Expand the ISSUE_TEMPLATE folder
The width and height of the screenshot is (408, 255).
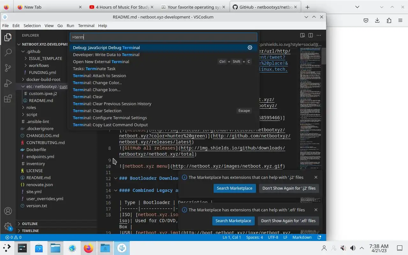25,58
